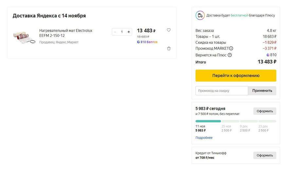This screenshot has width=293, height=170.
Task: Click the MARKET promo code info icon
Action: pos(231,48)
